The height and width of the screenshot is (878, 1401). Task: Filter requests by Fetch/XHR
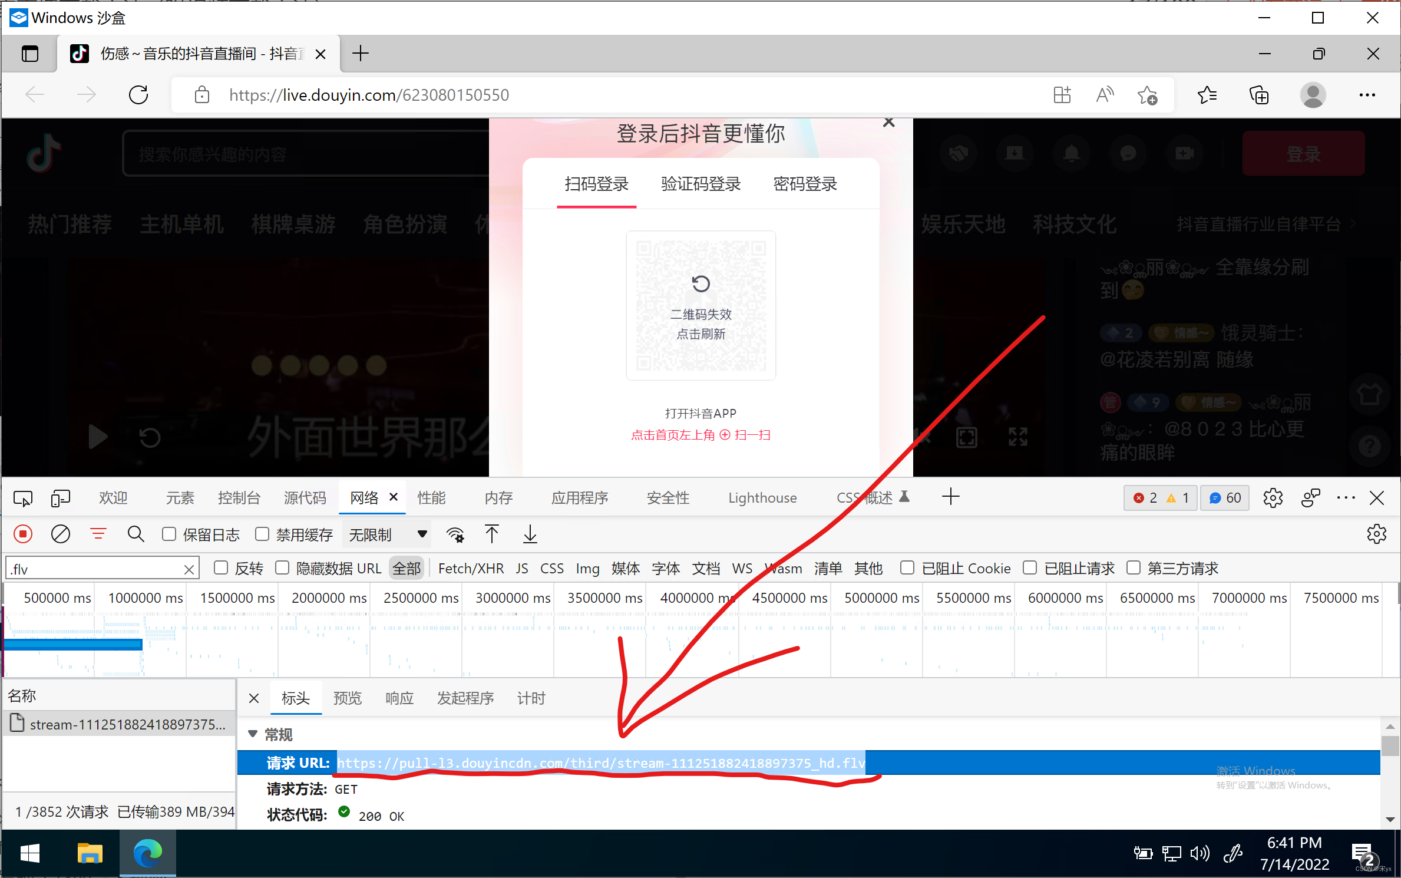pos(470,568)
